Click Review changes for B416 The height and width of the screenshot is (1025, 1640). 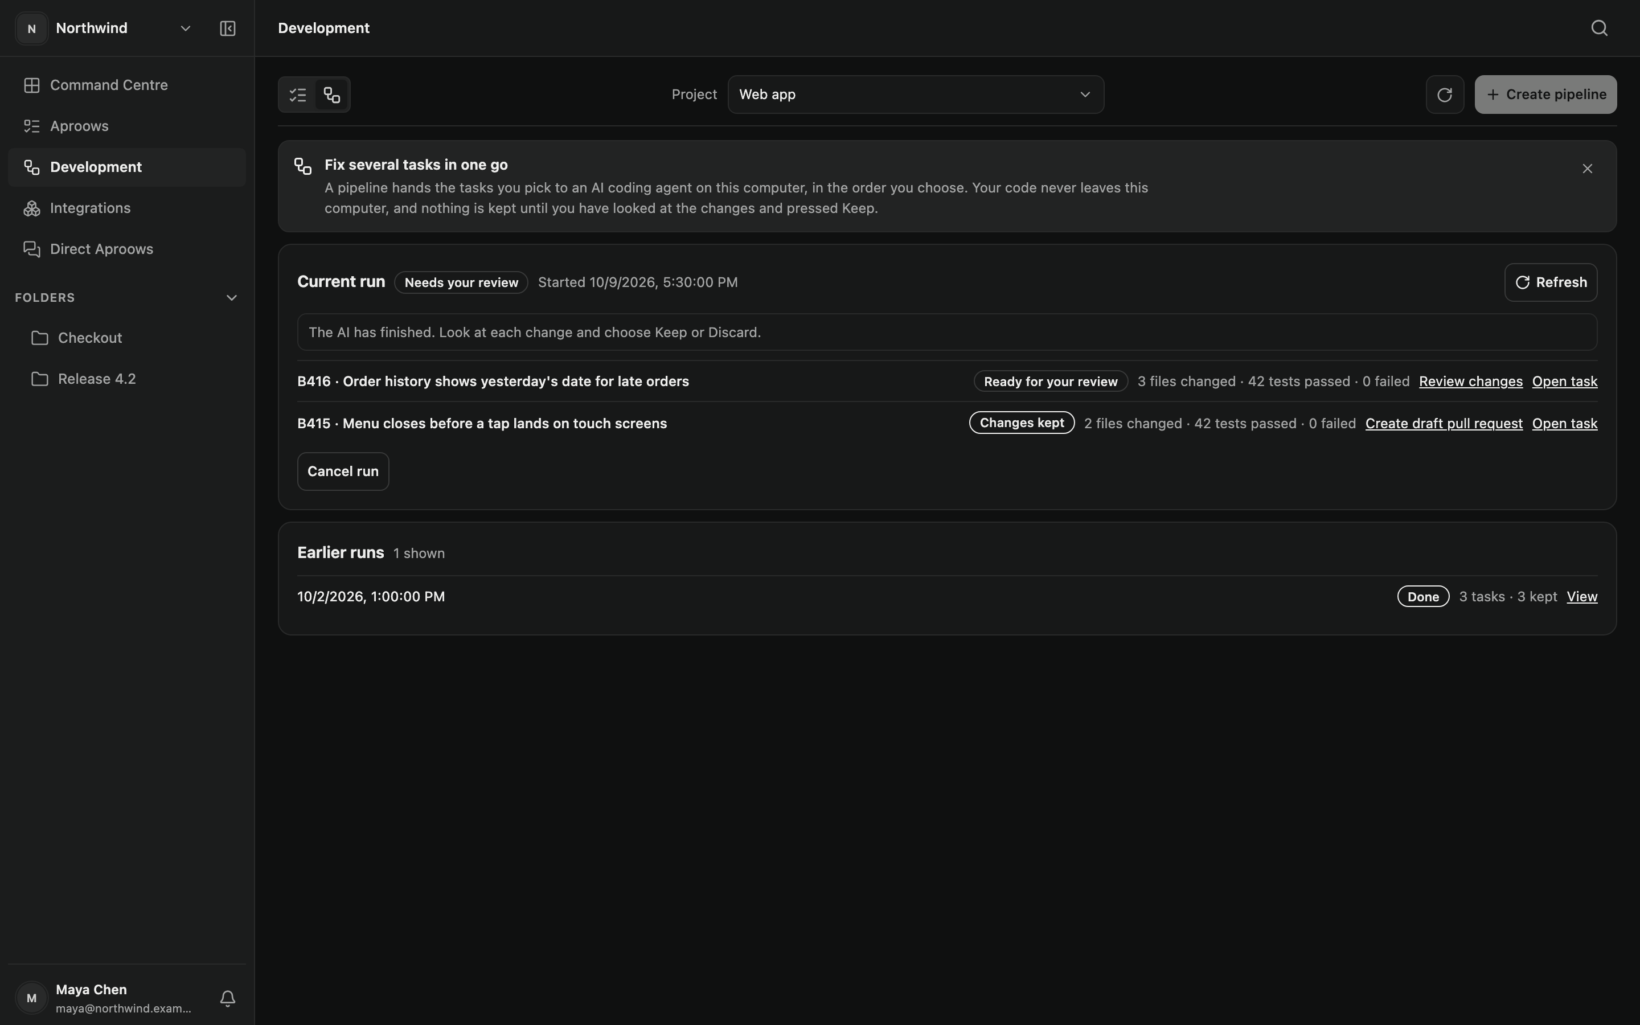pos(1470,382)
